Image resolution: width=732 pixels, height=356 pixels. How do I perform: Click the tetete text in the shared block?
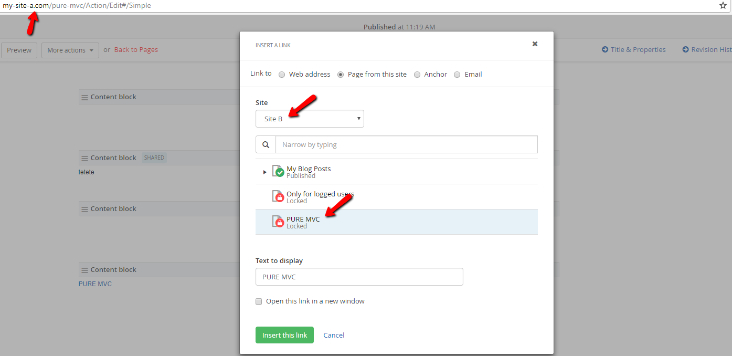click(87, 172)
